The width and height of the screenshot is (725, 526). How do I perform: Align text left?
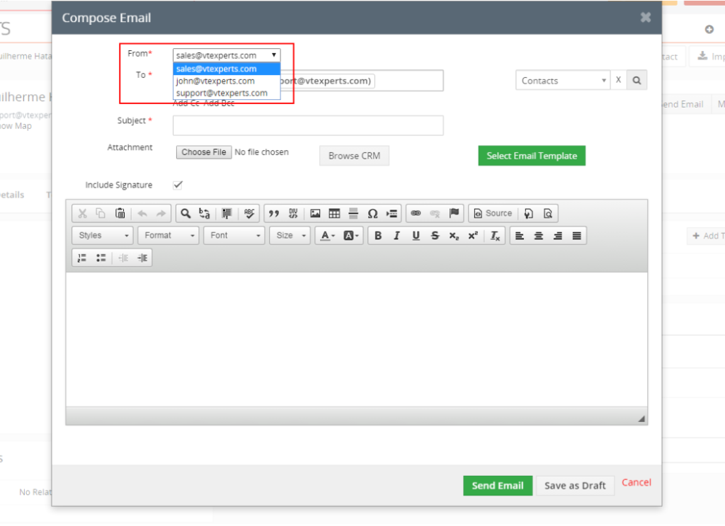tap(520, 236)
